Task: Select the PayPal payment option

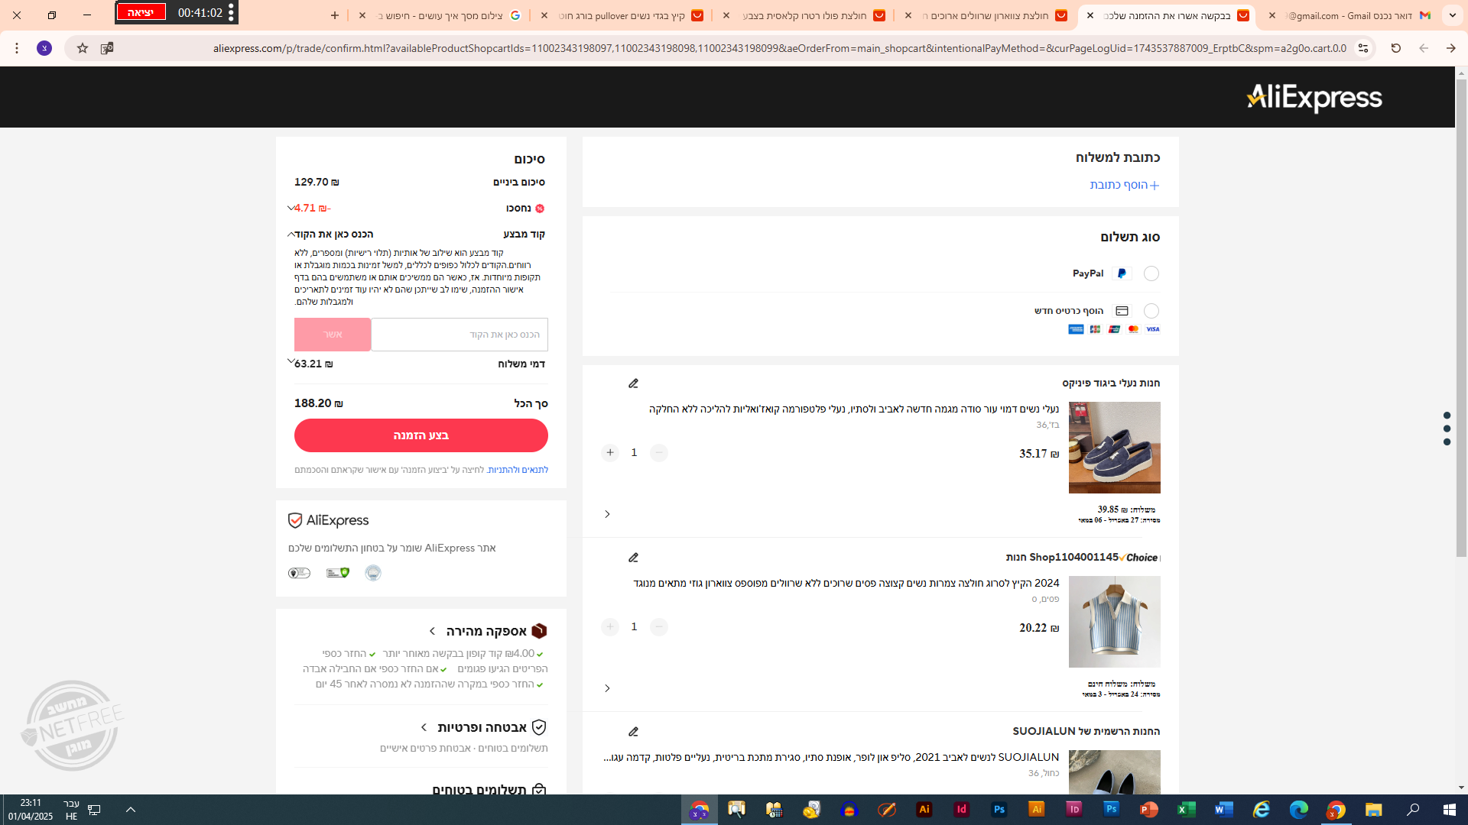Action: click(x=1151, y=273)
